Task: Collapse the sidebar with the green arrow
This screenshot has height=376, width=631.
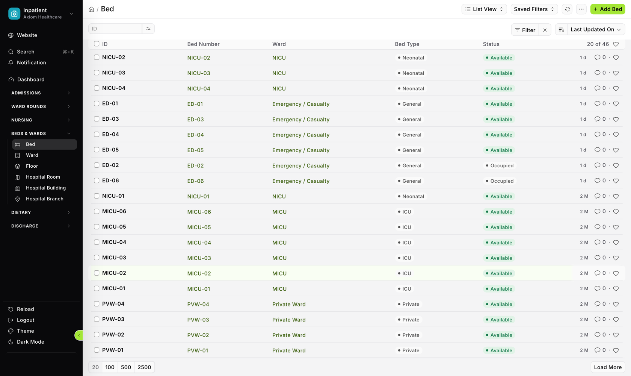Action: [79, 335]
